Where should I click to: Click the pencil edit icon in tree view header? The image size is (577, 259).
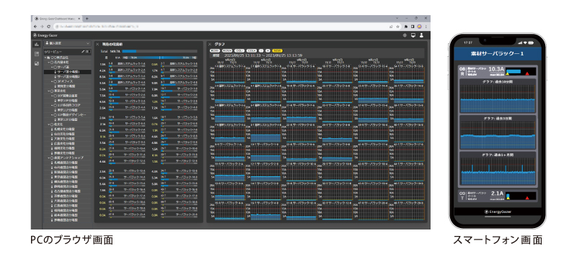tap(83, 52)
